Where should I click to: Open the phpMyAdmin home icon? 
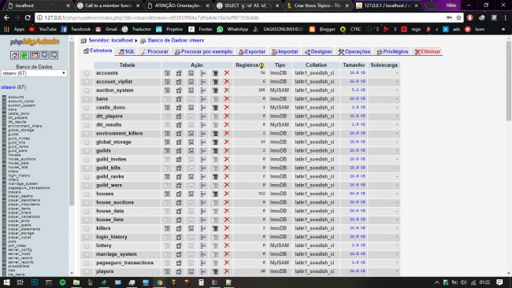[14, 55]
